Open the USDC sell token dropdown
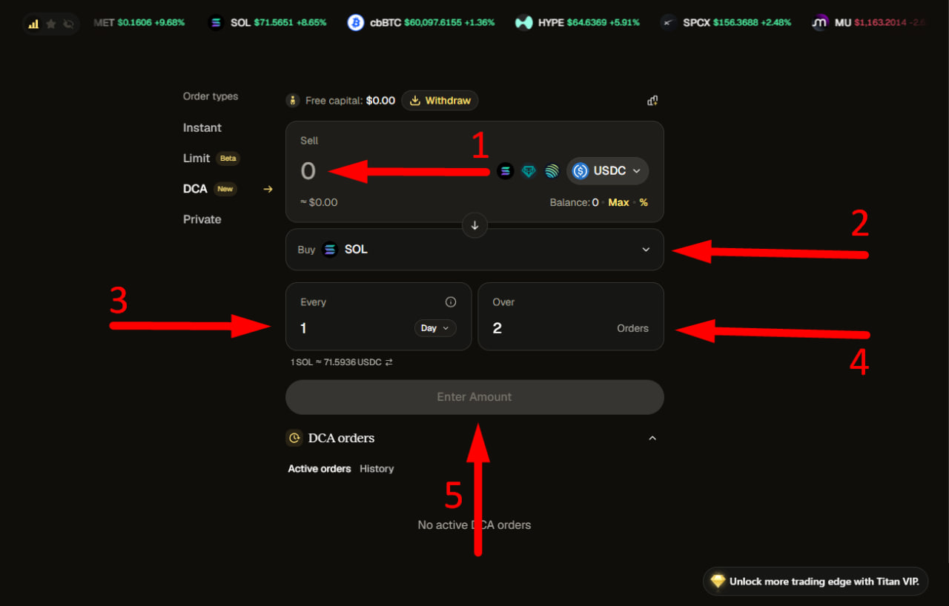Viewport: 949px width, 606px height. click(x=608, y=171)
